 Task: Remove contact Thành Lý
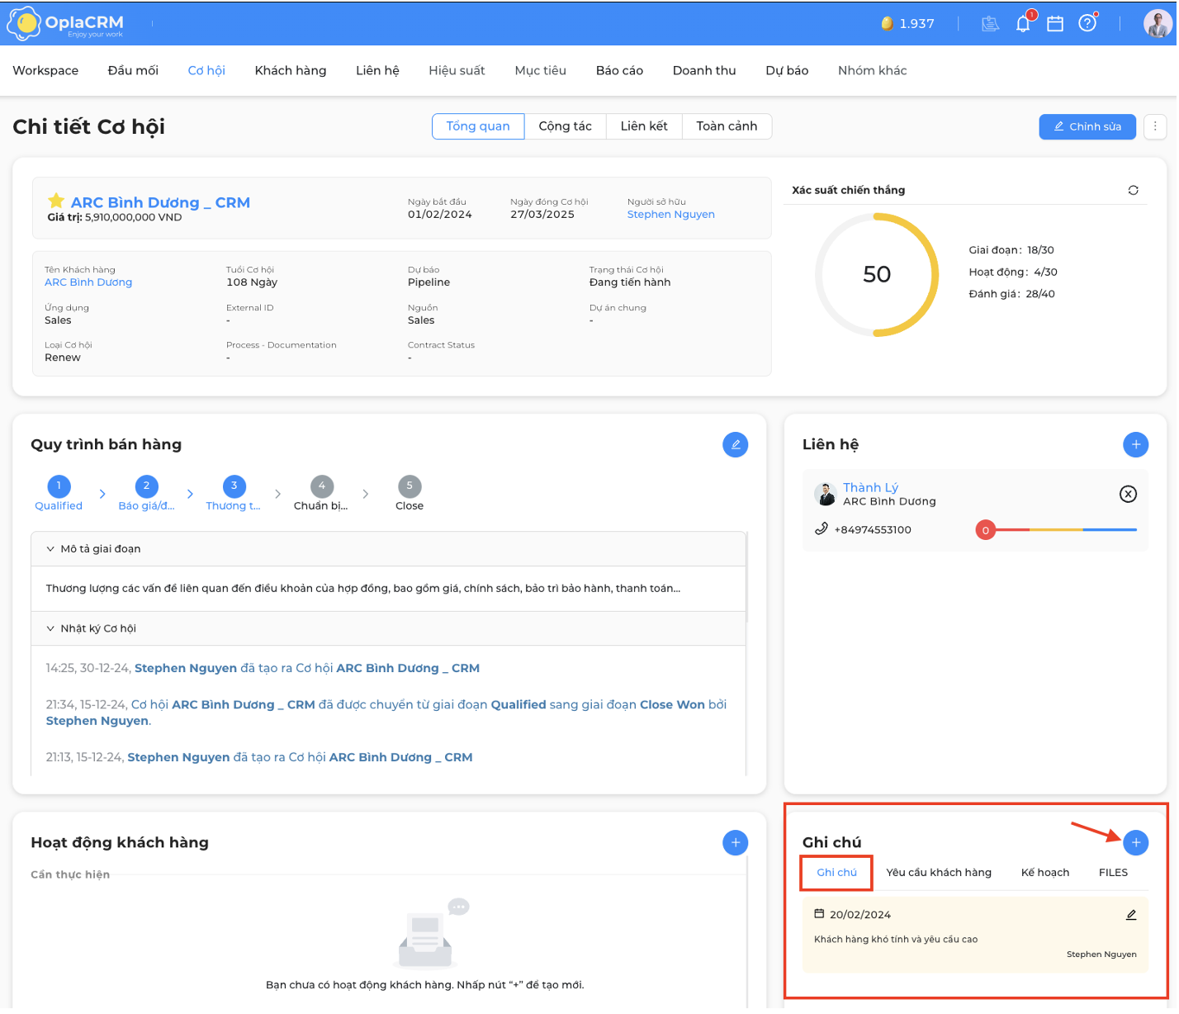1128,494
